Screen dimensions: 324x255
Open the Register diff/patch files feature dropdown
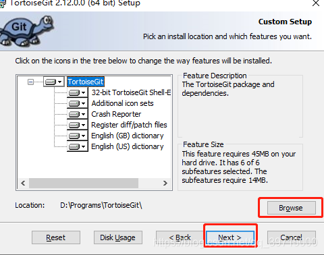pyautogui.click(x=77, y=125)
